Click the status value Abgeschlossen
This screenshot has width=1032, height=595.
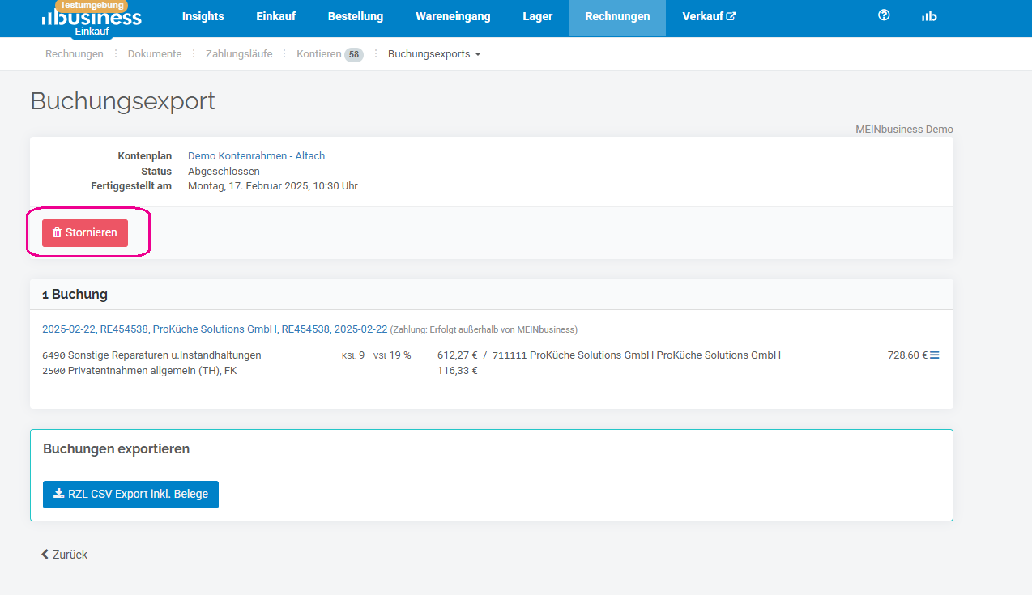click(224, 171)
